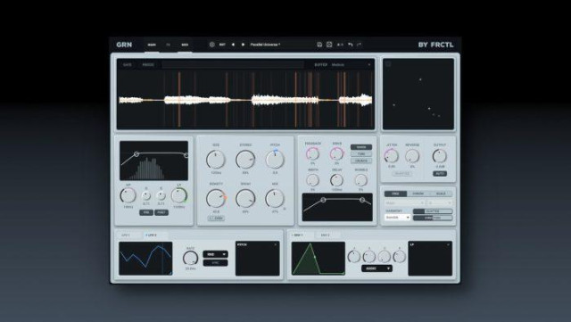Click the PITCH knob
Image resolution: width=571 pixels, height=322 pixels.
click(275, 160)
